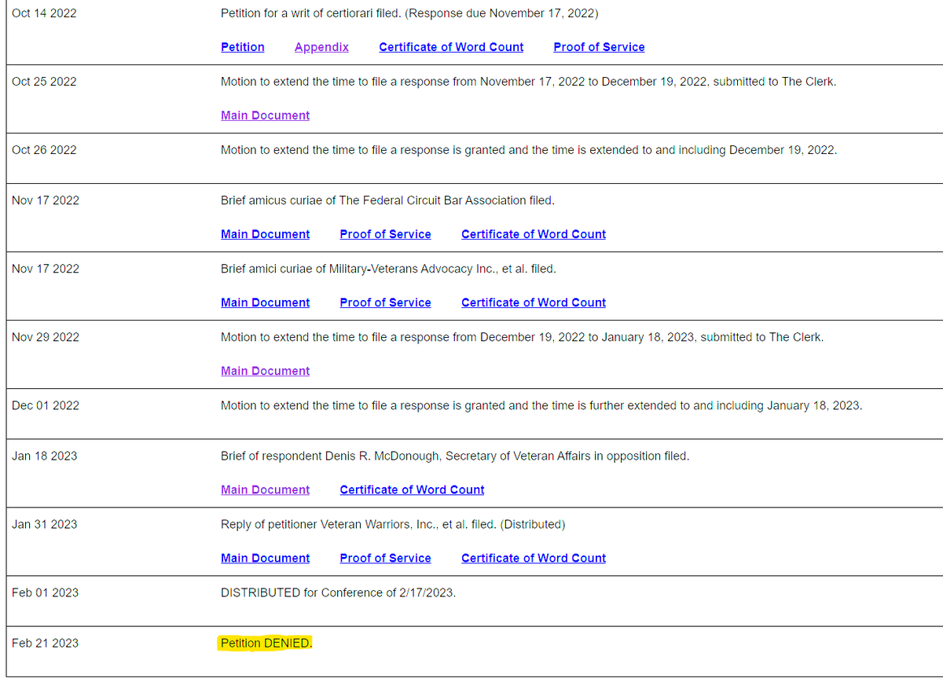This screenshot has height=693, width=943.
Task: Open Main Document for respondent McDonough brief
Action: 265,489
